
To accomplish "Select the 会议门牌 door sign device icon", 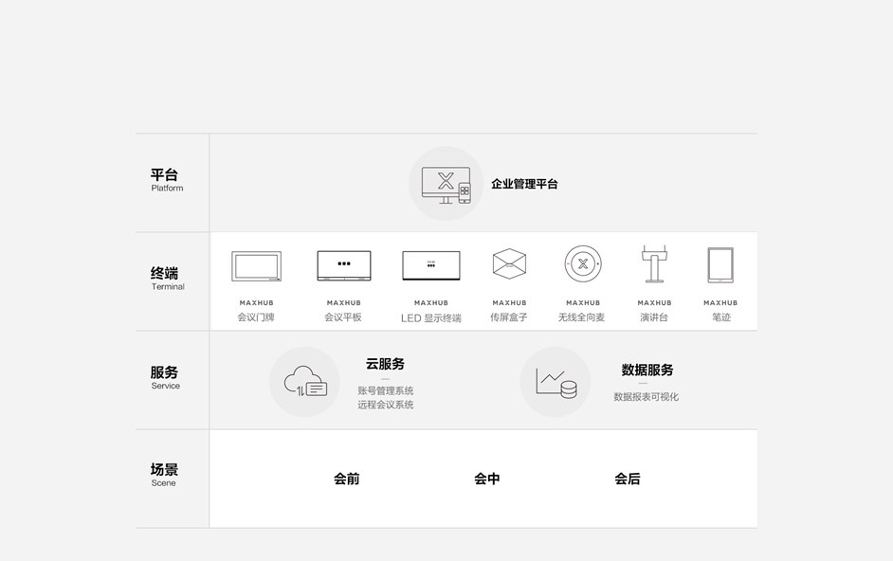I will pyautogui.click(x=256, y=266).
